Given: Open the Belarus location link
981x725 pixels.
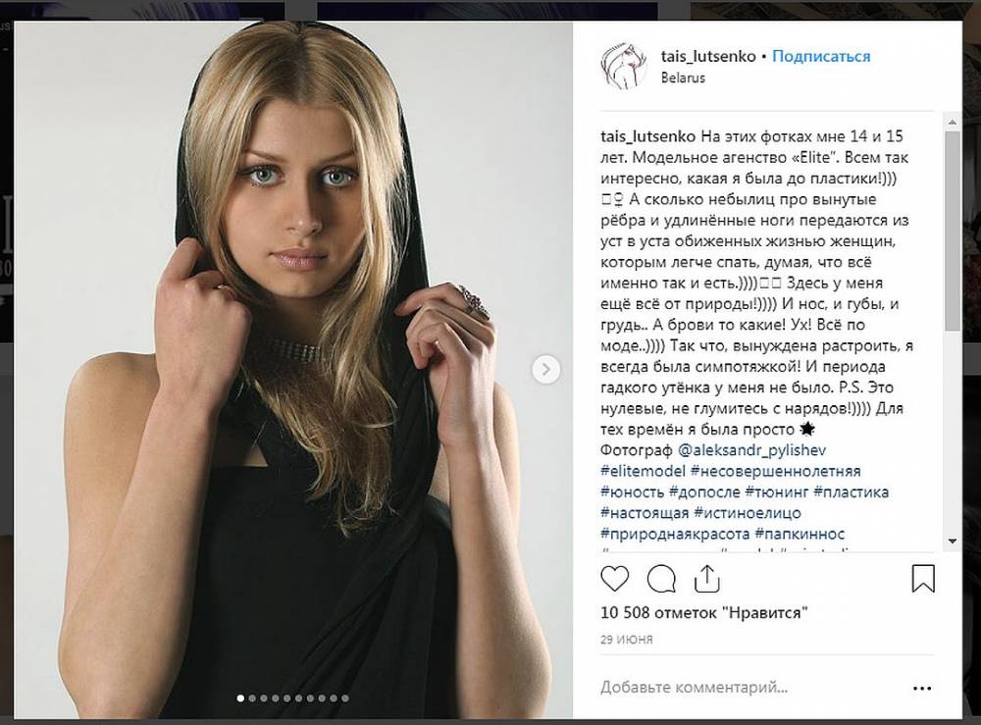Looking at the screenshot, I should (683, 78).
